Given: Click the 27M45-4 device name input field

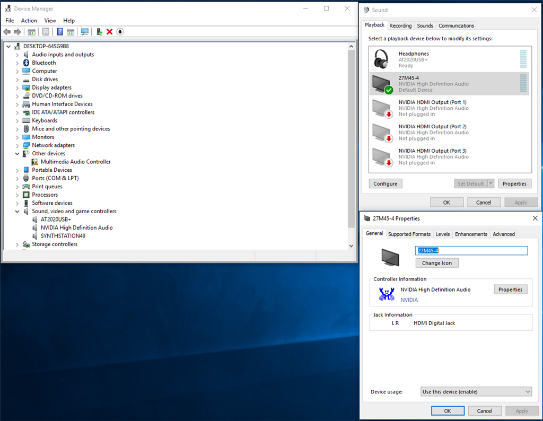Looking at the screenshot, I should pyautogui.click(x=471, y=251).
